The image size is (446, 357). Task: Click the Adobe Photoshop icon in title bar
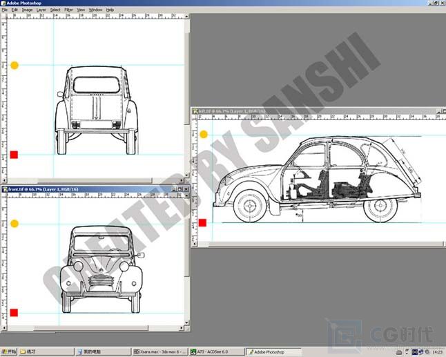point(3,3)
